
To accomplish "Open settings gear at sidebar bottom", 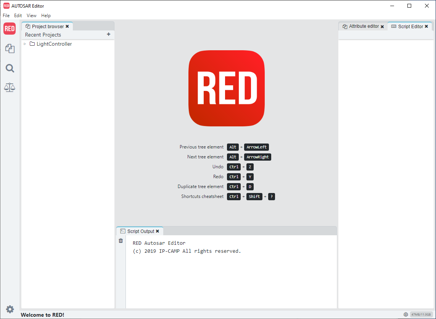I will pos(10,309).
